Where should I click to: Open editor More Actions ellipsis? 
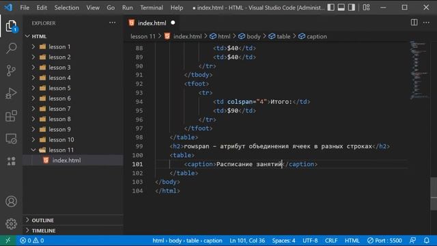[426, 23]
